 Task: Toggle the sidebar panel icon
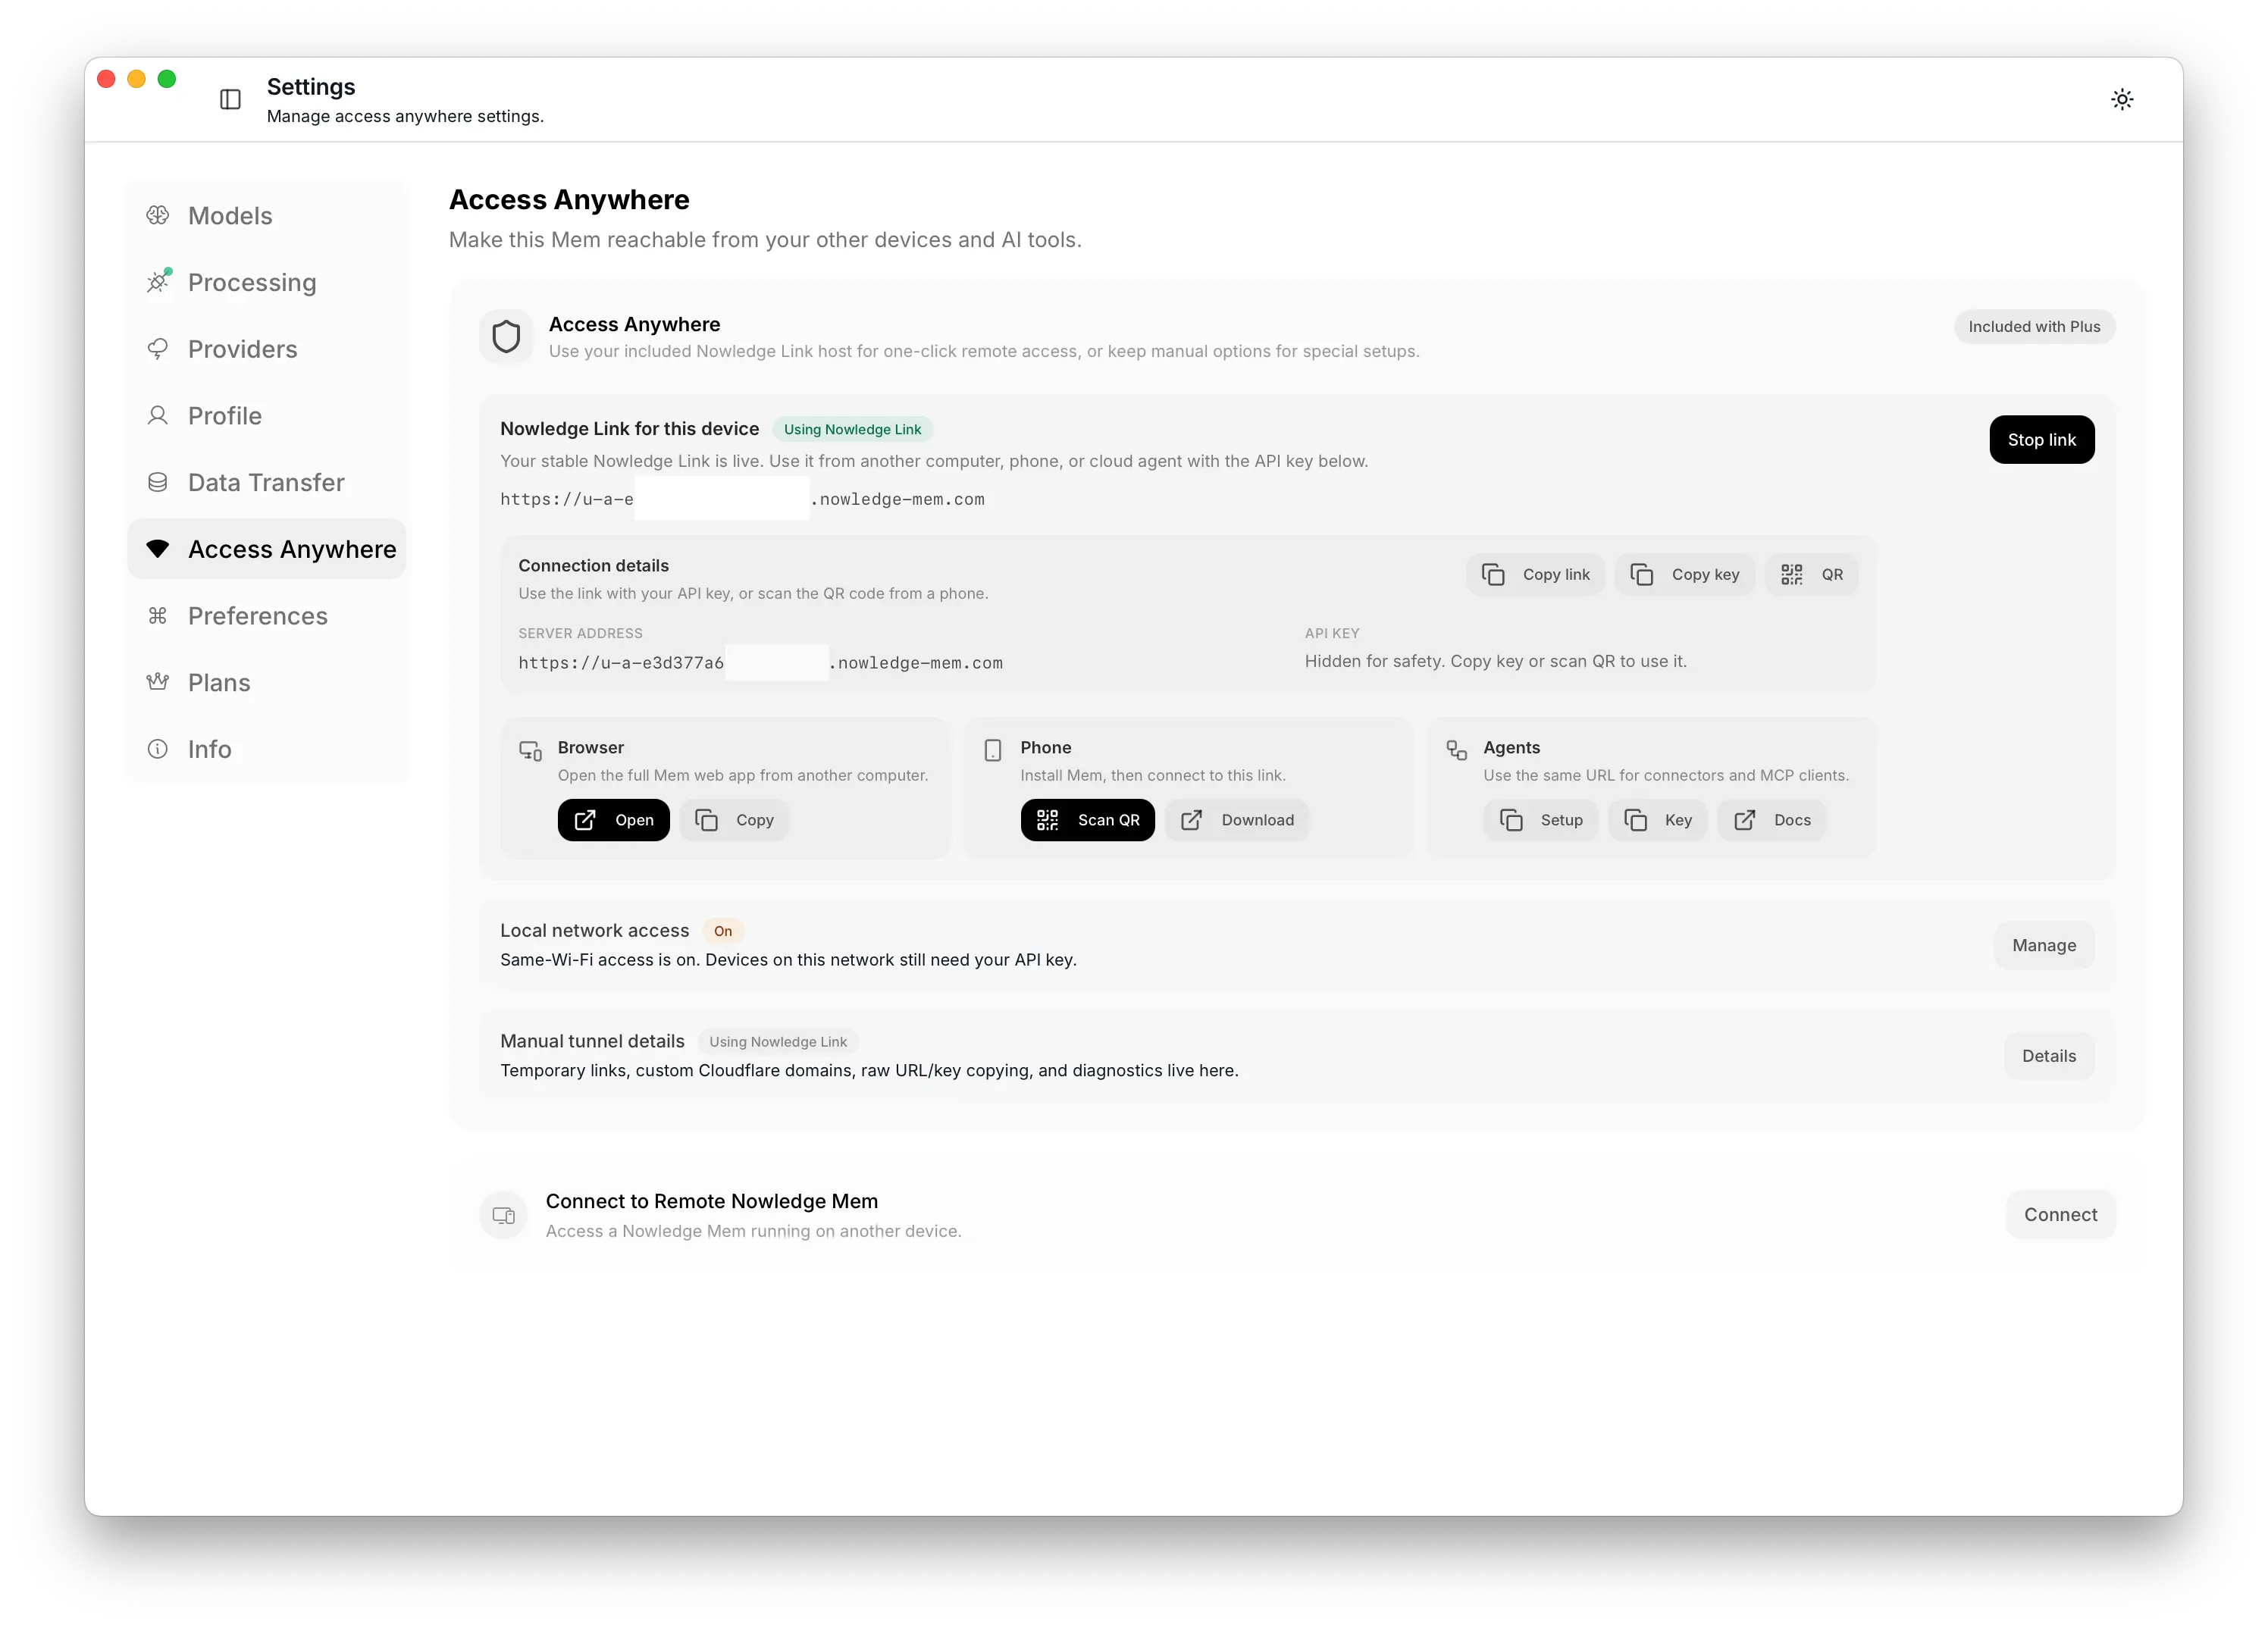230,99
